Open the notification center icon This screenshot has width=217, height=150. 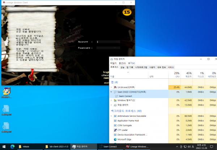[211, 147]
